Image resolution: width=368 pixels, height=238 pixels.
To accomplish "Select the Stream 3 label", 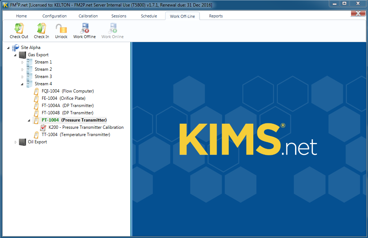I will pos(44,77).
